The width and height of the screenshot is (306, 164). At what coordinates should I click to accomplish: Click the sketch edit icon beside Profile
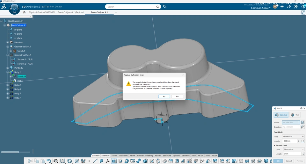point(303,122)
